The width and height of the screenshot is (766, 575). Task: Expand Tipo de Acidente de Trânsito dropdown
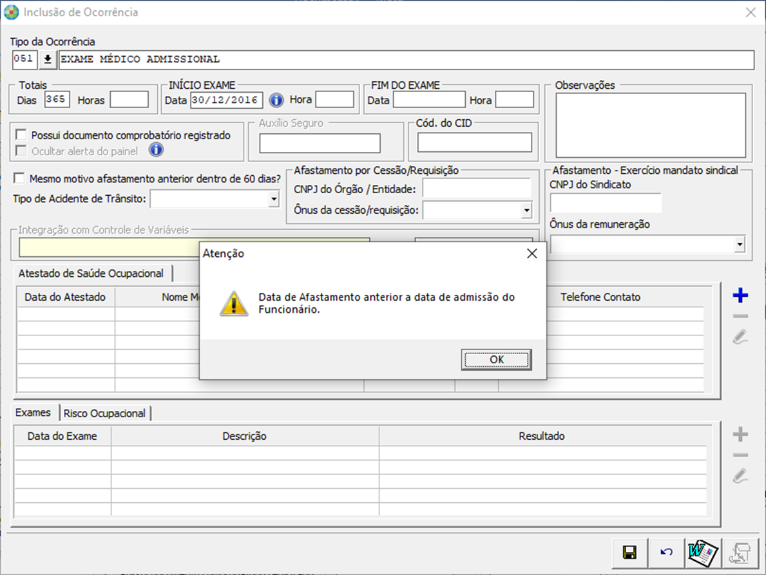pyautogui.click(x=274, y=199)
